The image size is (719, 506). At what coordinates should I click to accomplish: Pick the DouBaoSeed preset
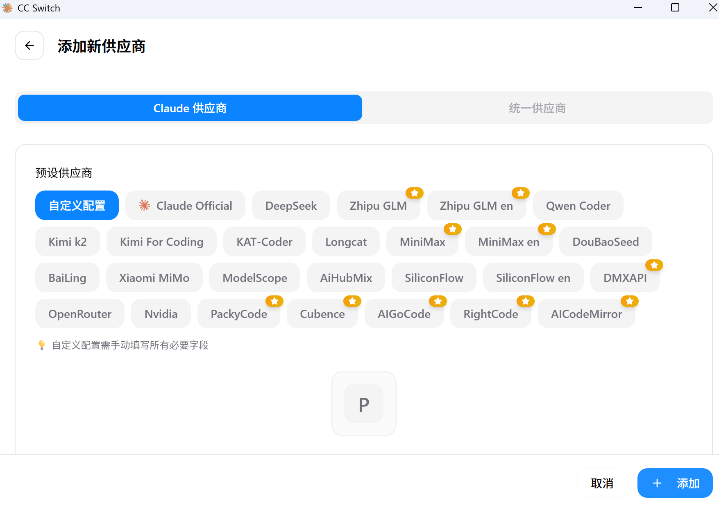pos(606,241)
